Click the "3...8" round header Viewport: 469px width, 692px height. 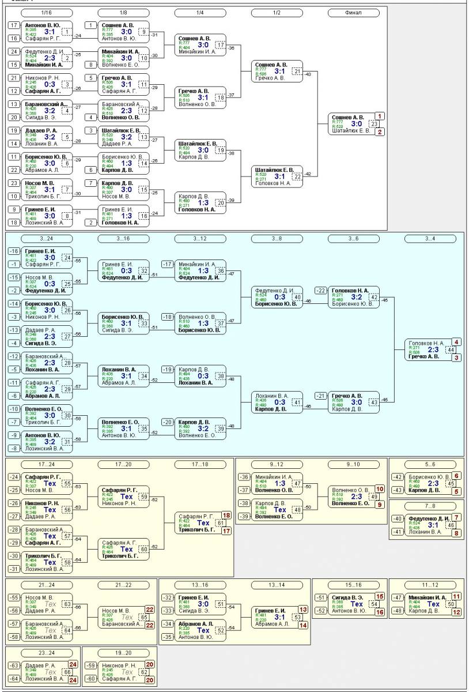pos(277,238)
